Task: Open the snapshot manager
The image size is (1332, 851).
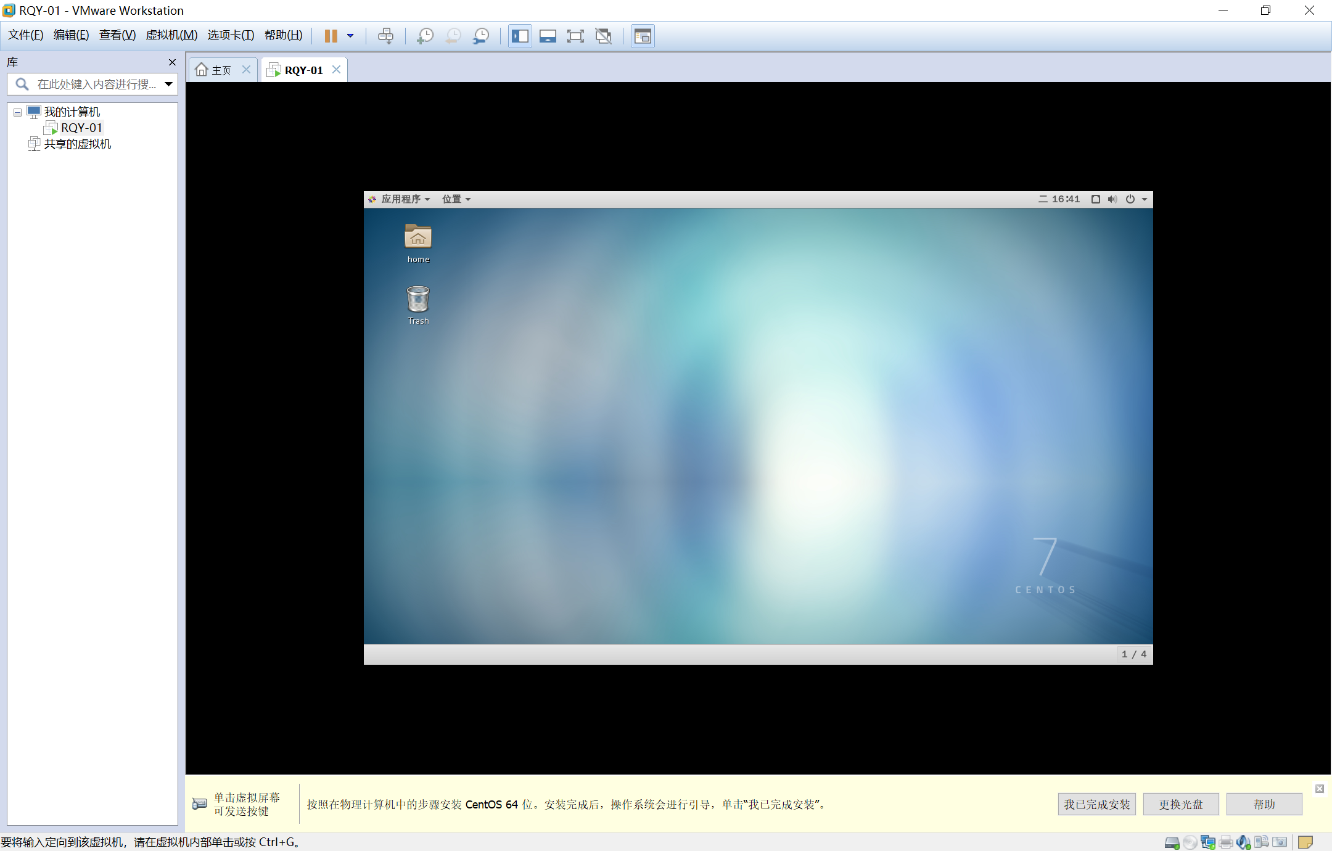Action: 481,36
